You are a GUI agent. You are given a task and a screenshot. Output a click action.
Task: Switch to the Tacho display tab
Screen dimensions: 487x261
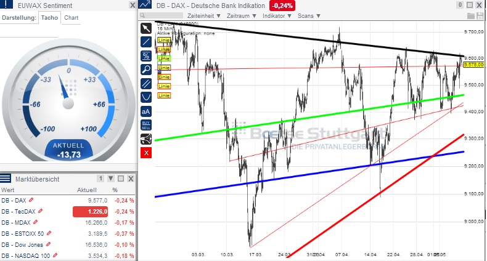50,18
